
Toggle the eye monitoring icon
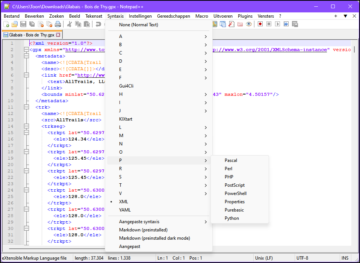(249, 24)
